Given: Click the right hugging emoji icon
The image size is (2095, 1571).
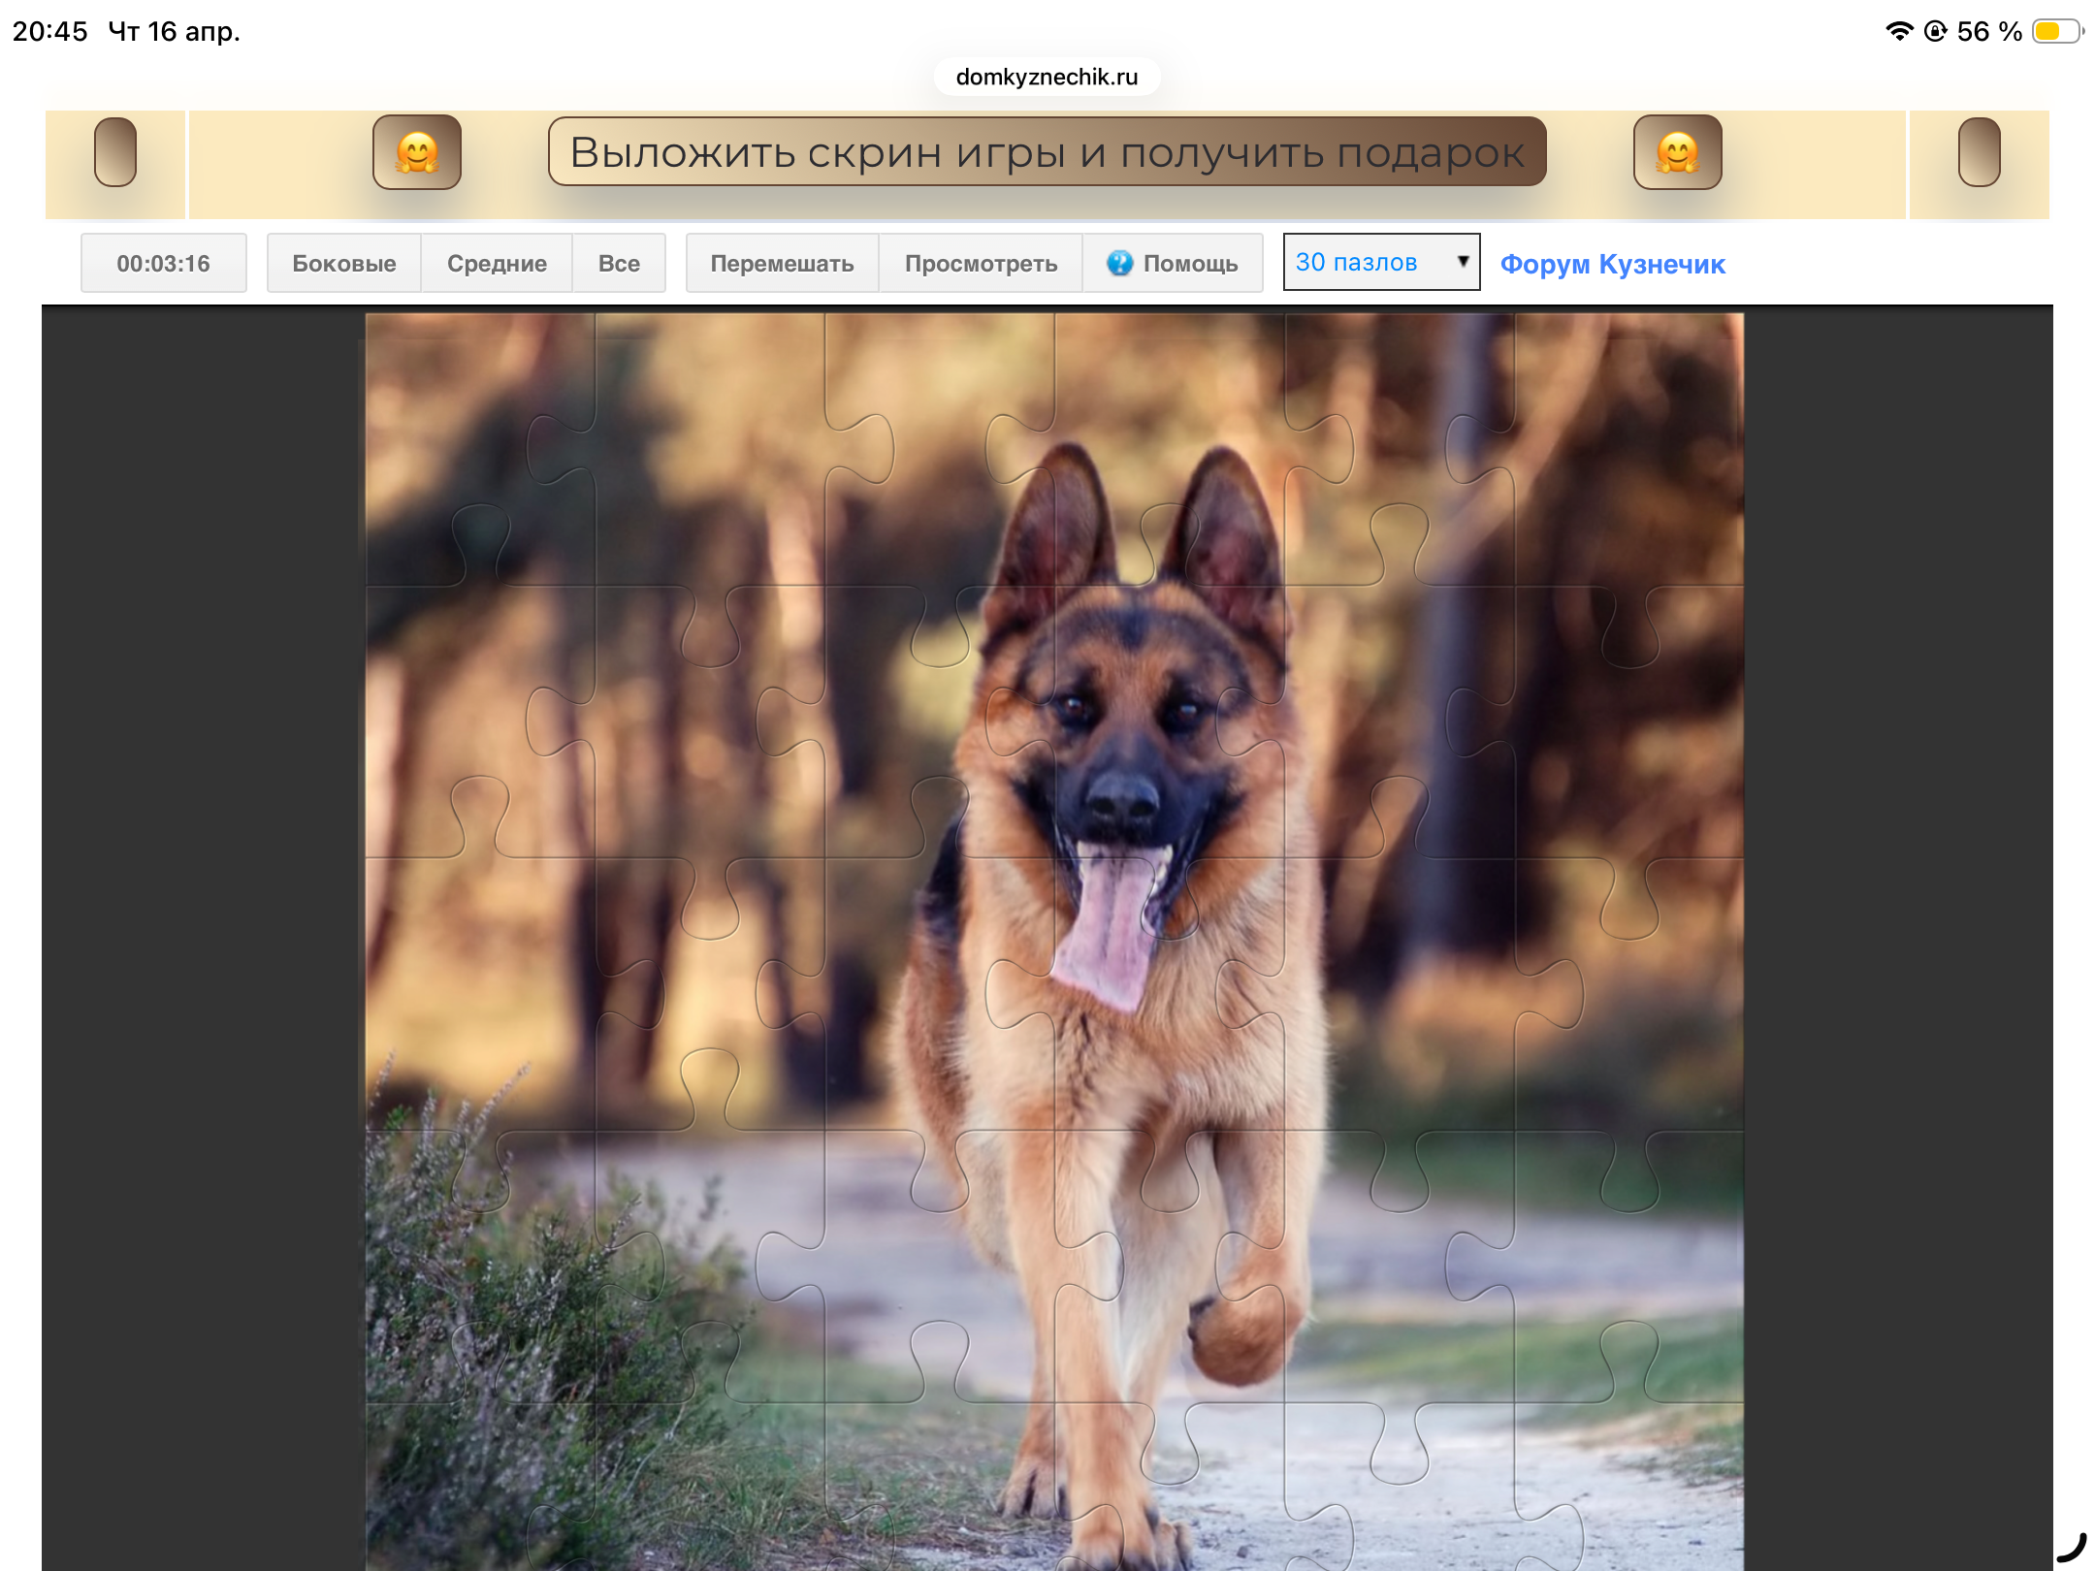Looking at the screenshot, I should click(1677, 152).
